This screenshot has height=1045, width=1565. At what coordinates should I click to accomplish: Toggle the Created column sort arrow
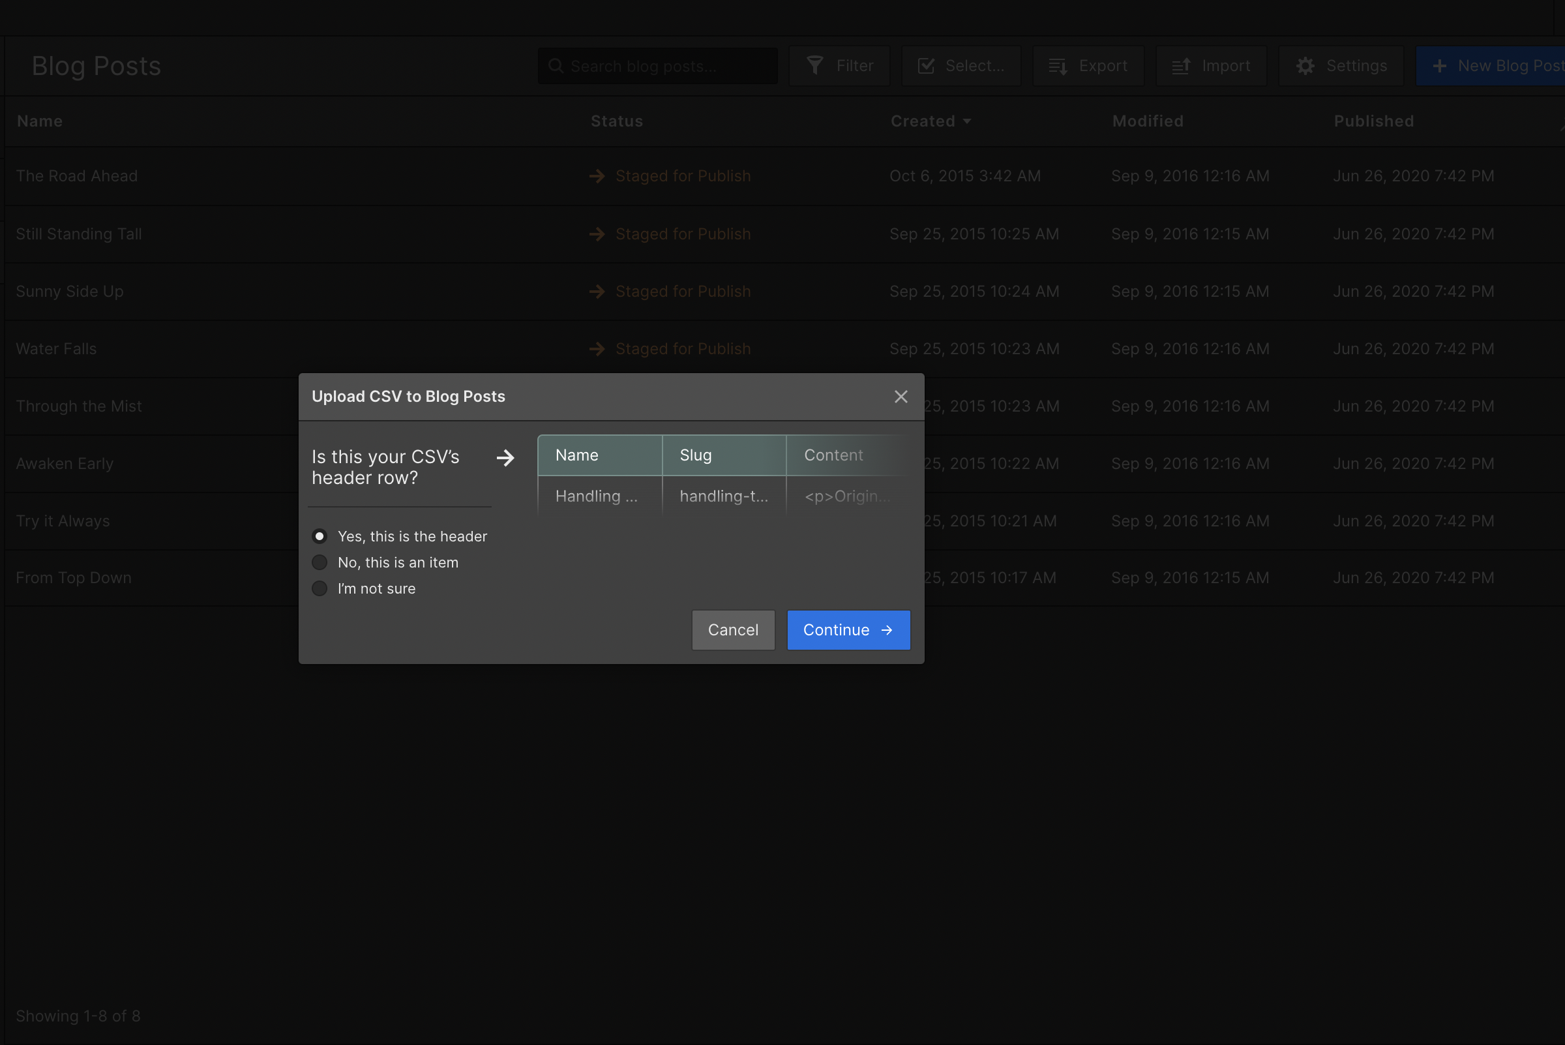click(x=967, y=121)
